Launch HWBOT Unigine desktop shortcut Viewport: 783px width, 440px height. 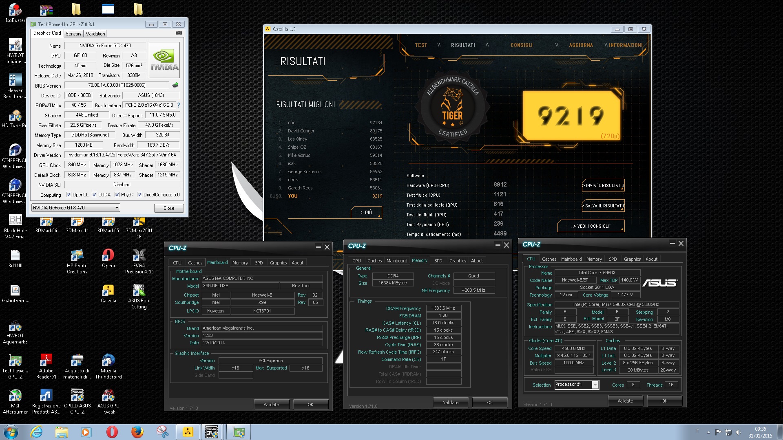[15, 51]
